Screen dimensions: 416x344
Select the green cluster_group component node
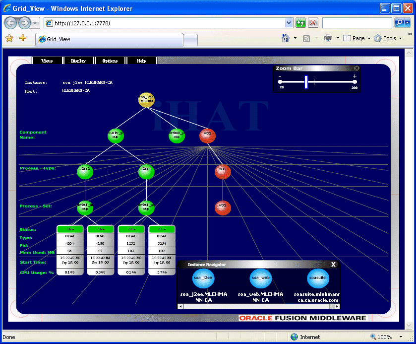116,136
